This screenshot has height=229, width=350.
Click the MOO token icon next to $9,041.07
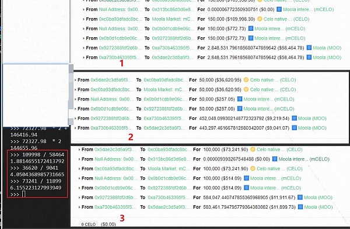(x=294, y=128)
